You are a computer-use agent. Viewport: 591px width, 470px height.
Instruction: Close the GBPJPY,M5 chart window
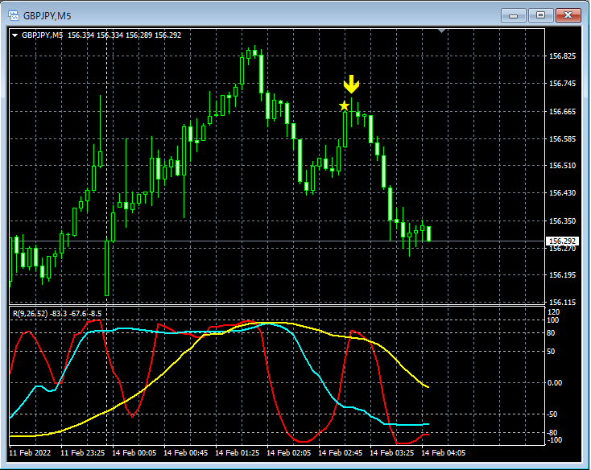point(568,15)
